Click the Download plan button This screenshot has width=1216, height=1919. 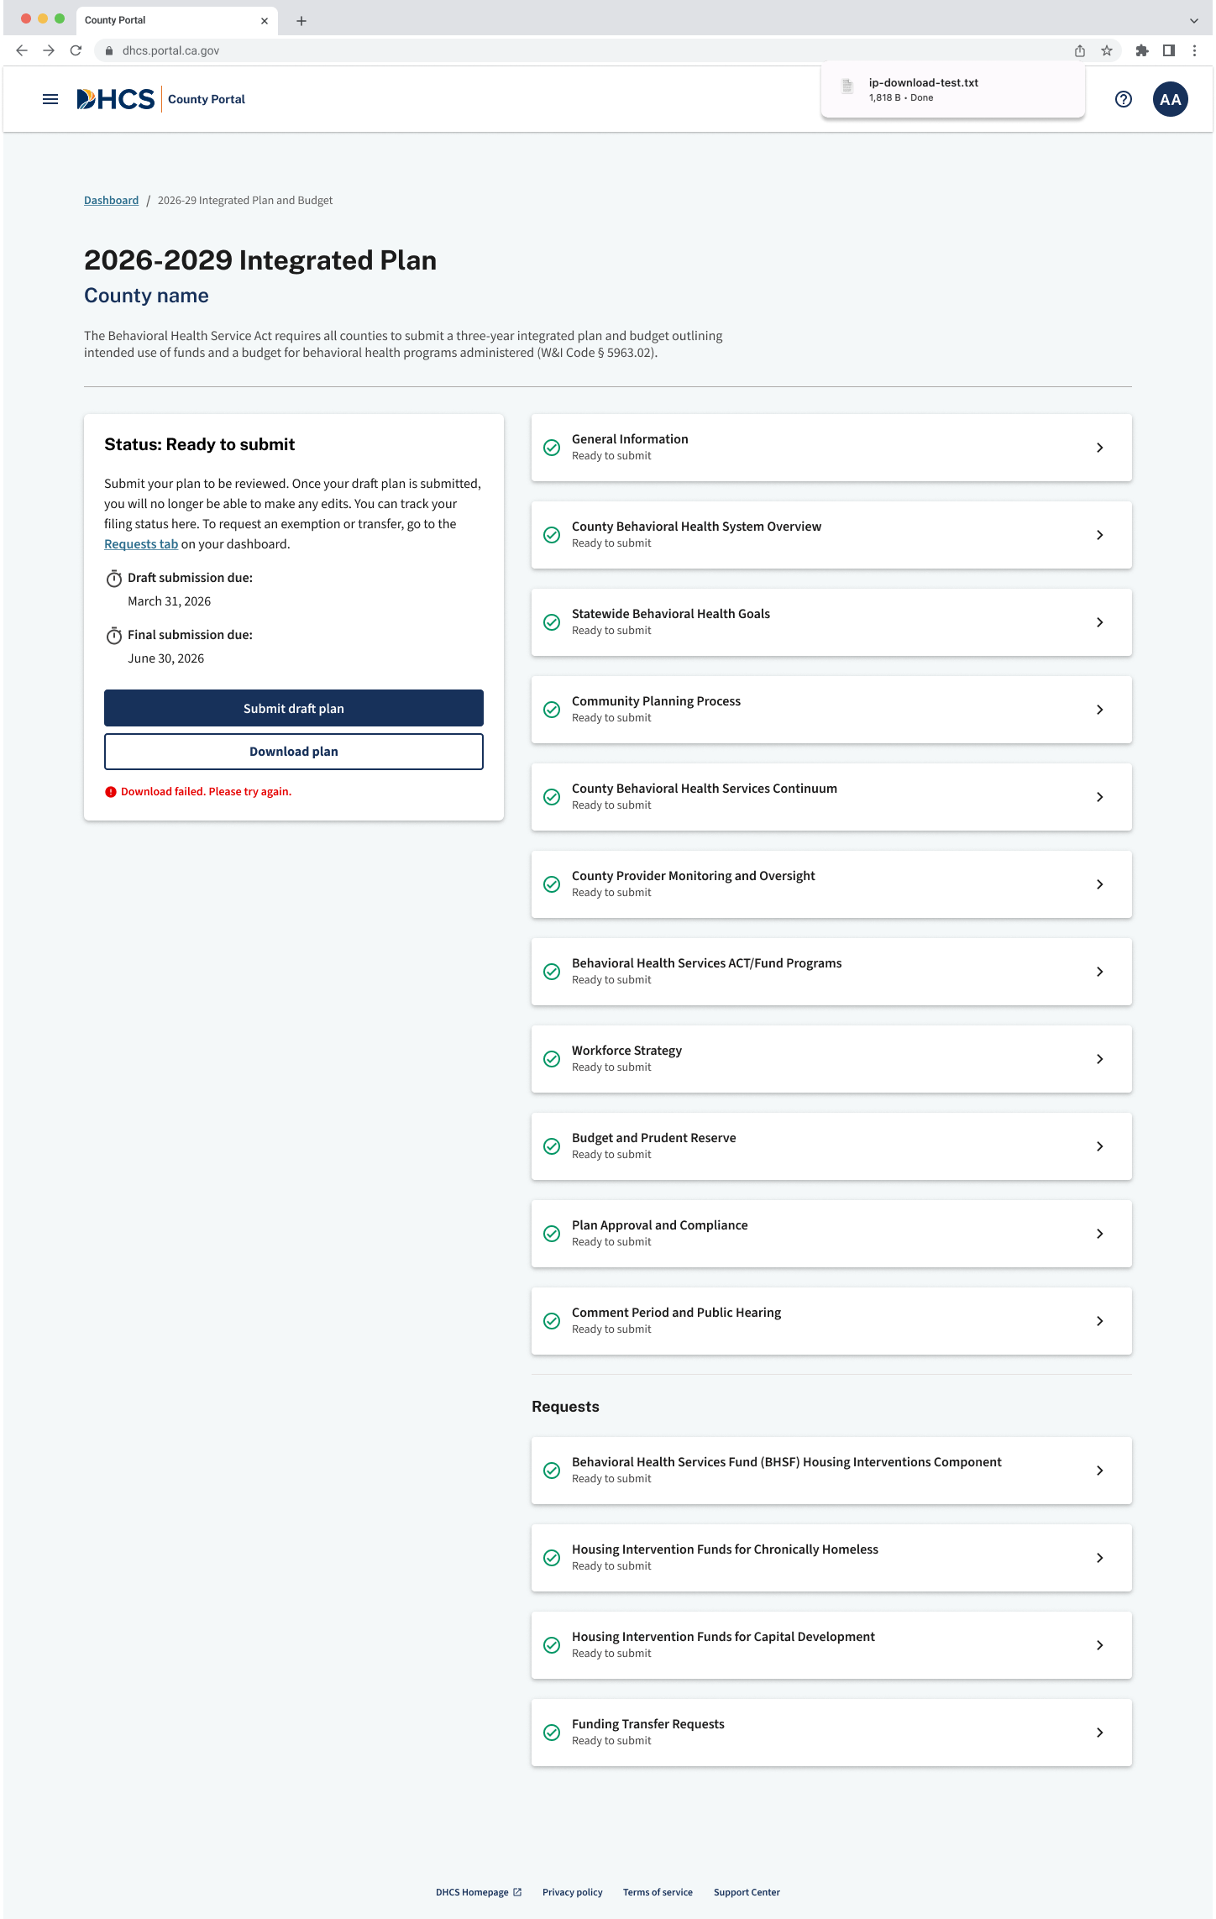click(x=294, y=752)
